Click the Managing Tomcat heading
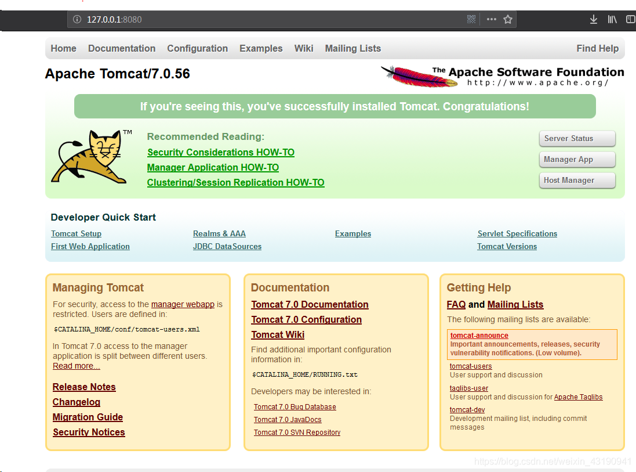Screen dimensions: 636x472 98,287
